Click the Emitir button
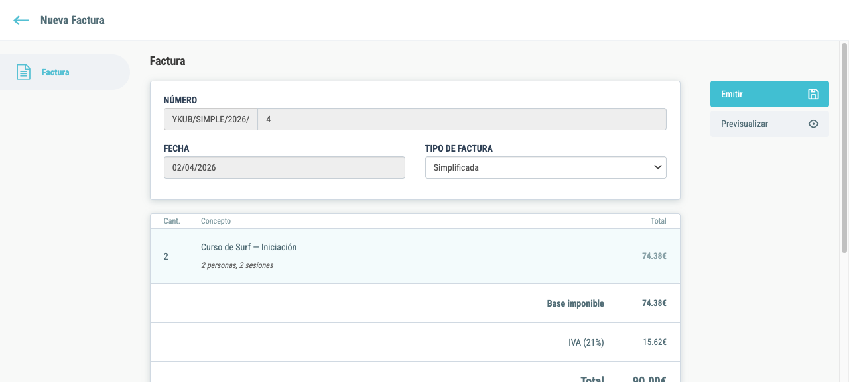 click(769, 94)
